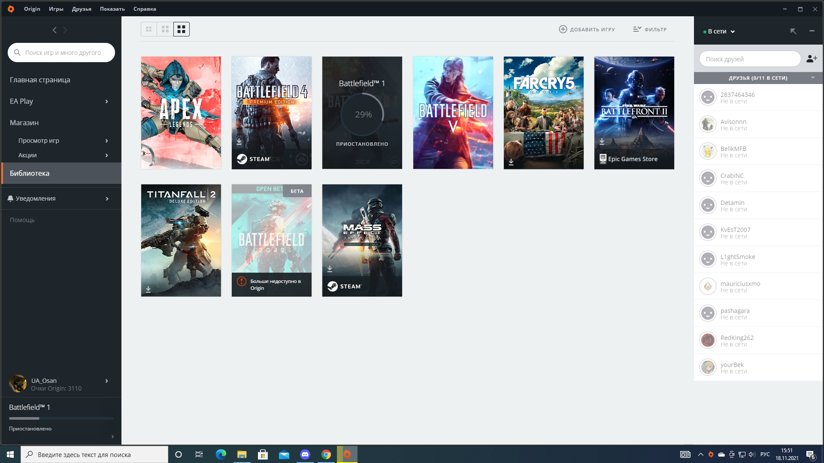Viewport: 824px width, 463px height.
Task: Click Battlefield 1 download progress bar
Action: [61, 418]
